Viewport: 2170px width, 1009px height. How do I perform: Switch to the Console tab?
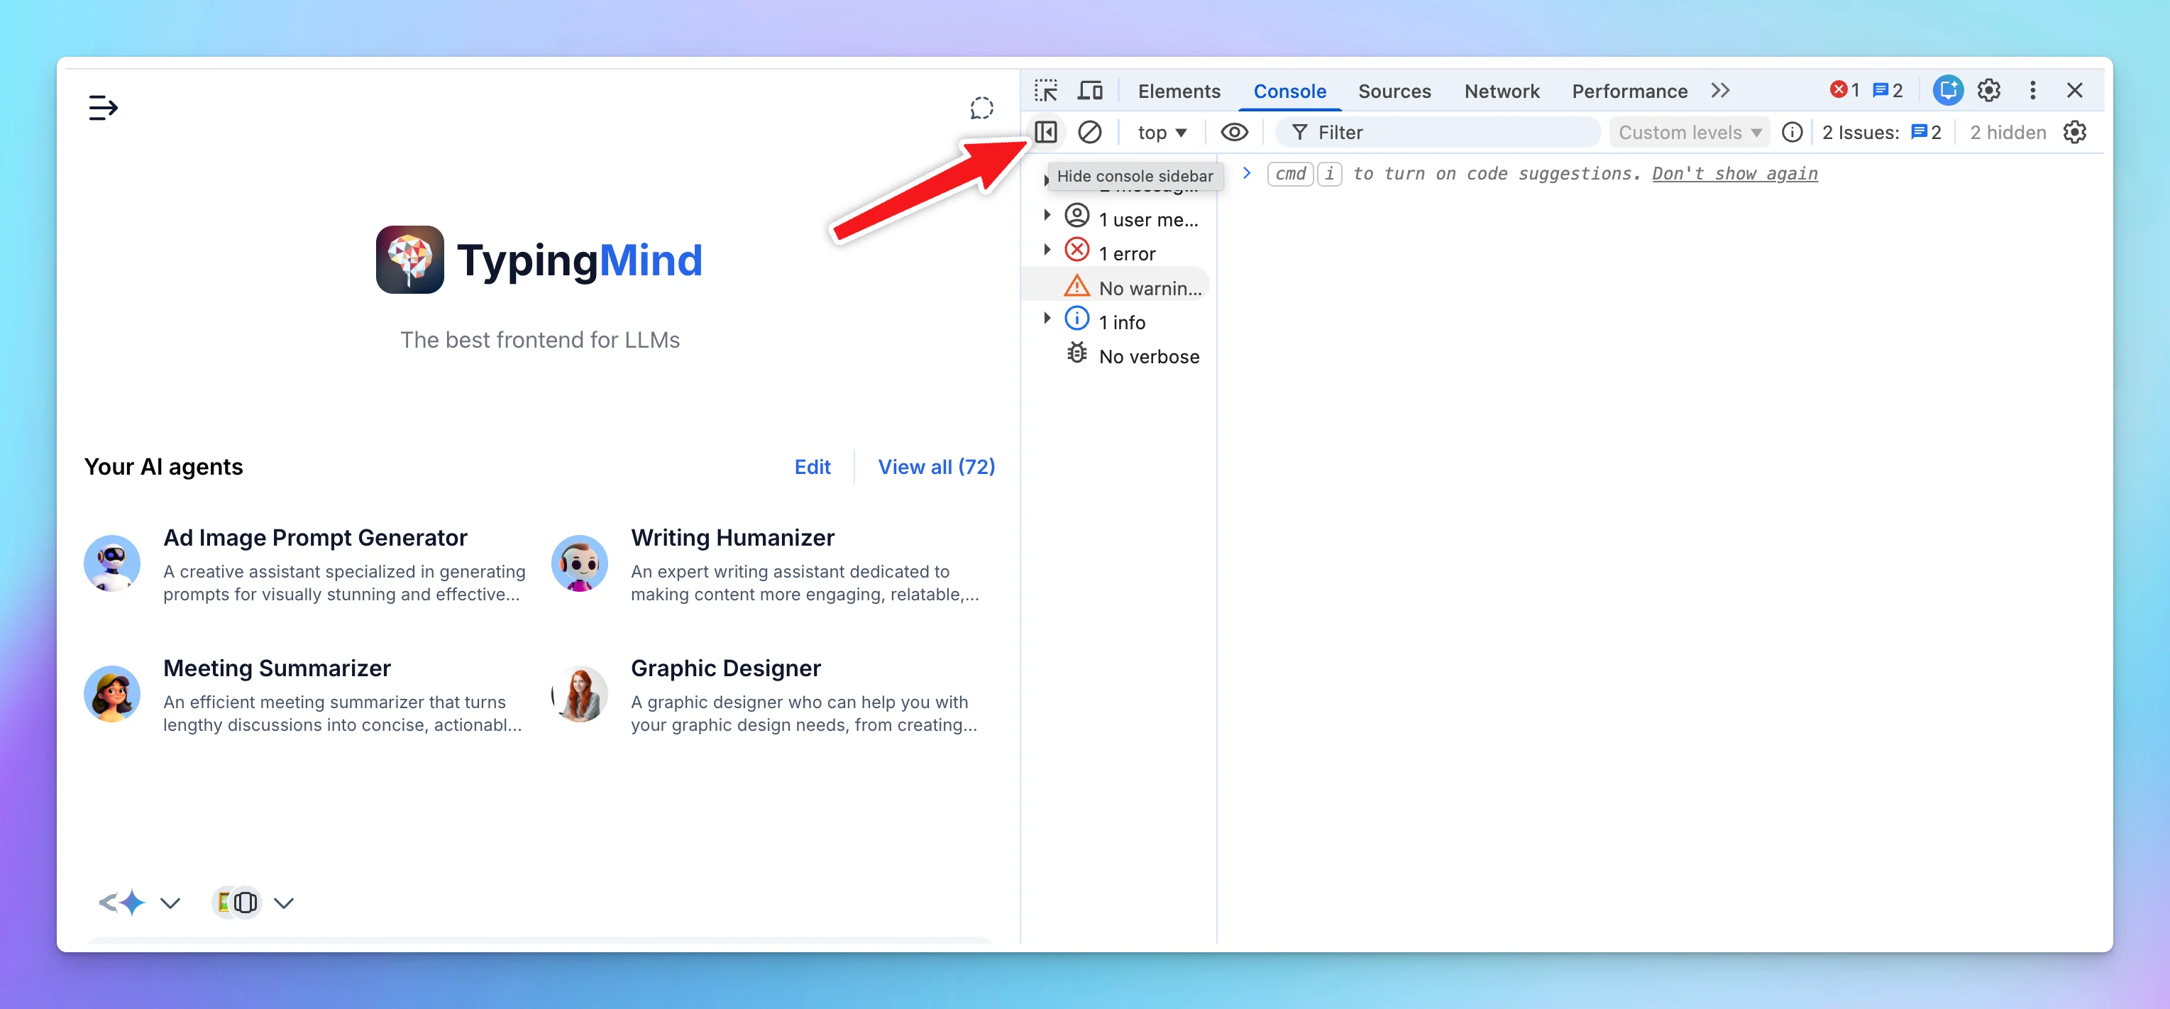click(1289, 91)
